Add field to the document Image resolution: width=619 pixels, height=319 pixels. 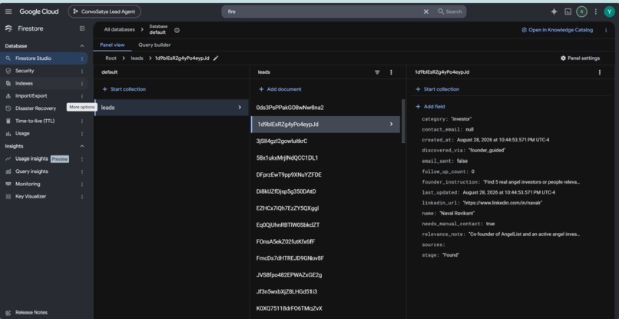(x=430, y=107)
